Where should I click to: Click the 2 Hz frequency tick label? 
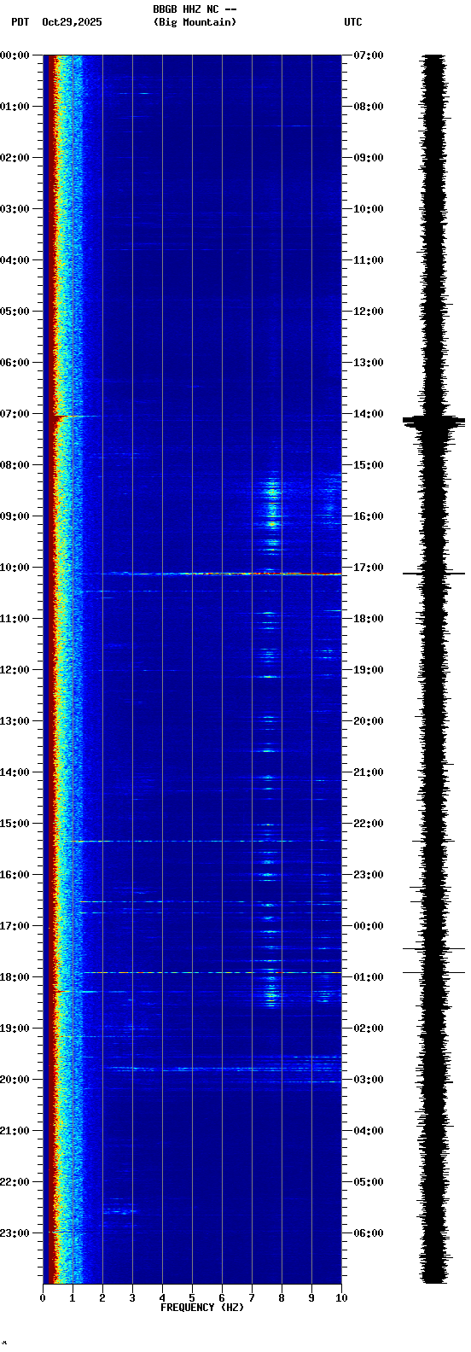[x=102, y=1298]
